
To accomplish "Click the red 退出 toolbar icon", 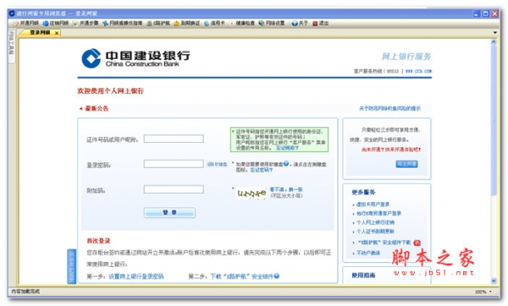I will coord(315,24).
